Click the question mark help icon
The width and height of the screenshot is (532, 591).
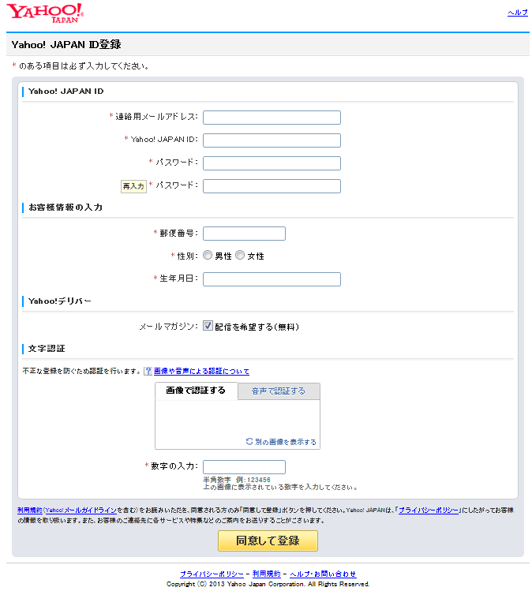click(148, 372)
